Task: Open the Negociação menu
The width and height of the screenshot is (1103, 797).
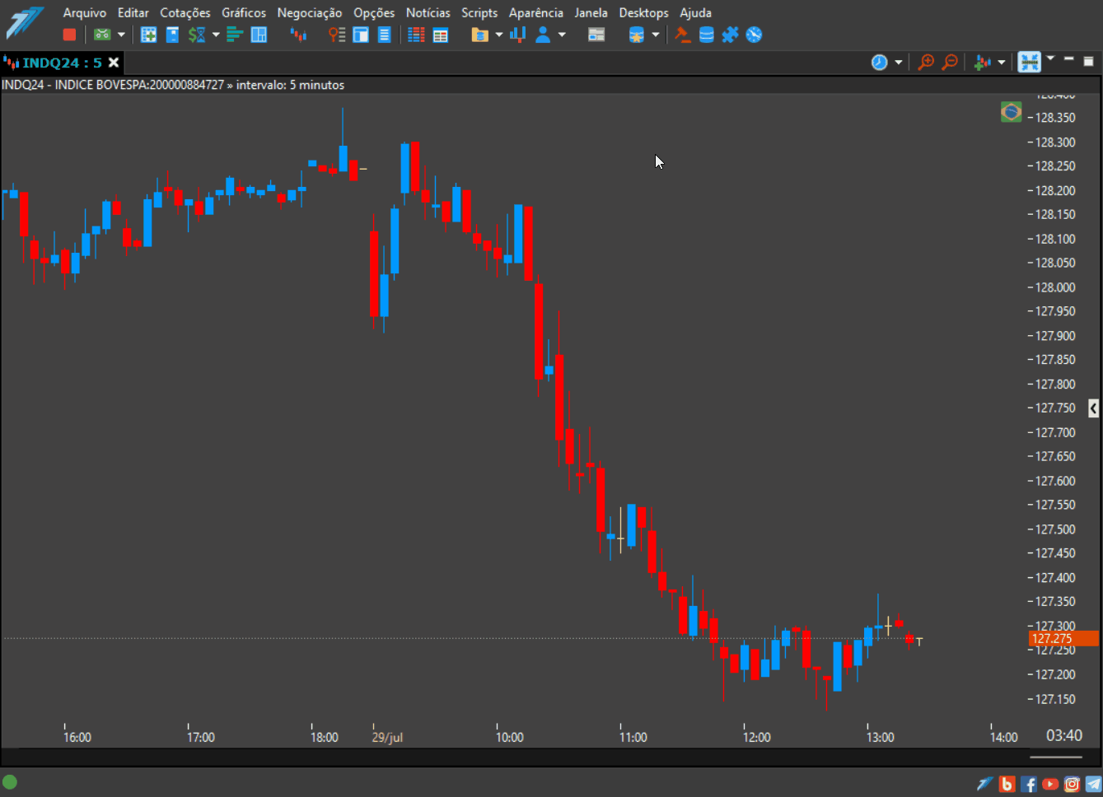Action: [310, 12]
